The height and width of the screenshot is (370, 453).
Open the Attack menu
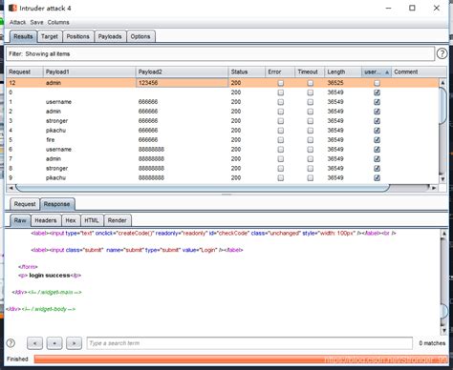tap(17, 22)
